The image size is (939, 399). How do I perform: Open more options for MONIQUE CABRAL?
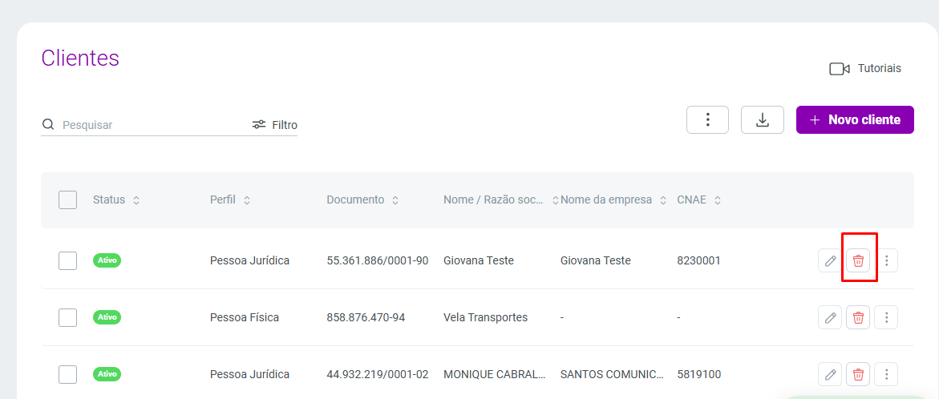886,374
